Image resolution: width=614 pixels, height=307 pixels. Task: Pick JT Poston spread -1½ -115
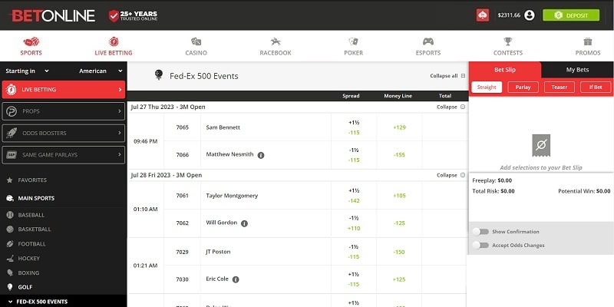click(354, 253)
